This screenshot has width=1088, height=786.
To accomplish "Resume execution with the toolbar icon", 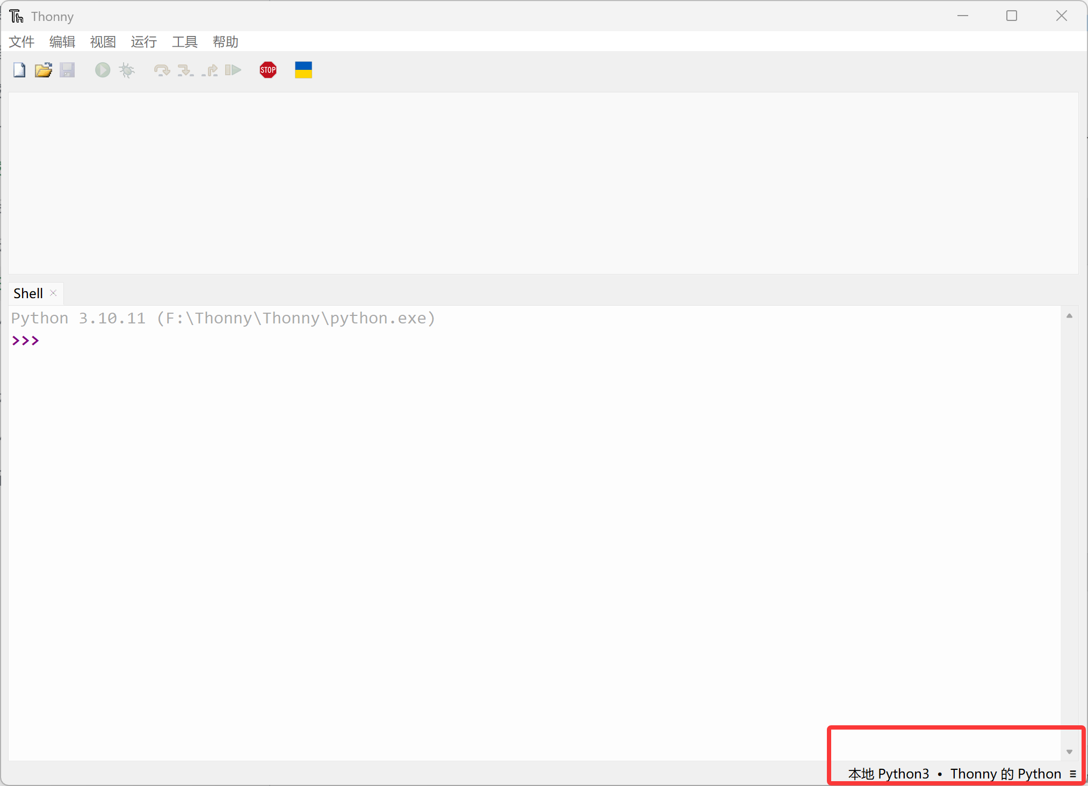I will click(233, 70).
